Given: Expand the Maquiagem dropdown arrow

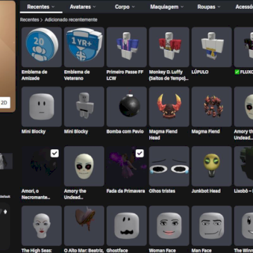Looking at the screenshot, I should pyautogui.click(x=182, y=7).
